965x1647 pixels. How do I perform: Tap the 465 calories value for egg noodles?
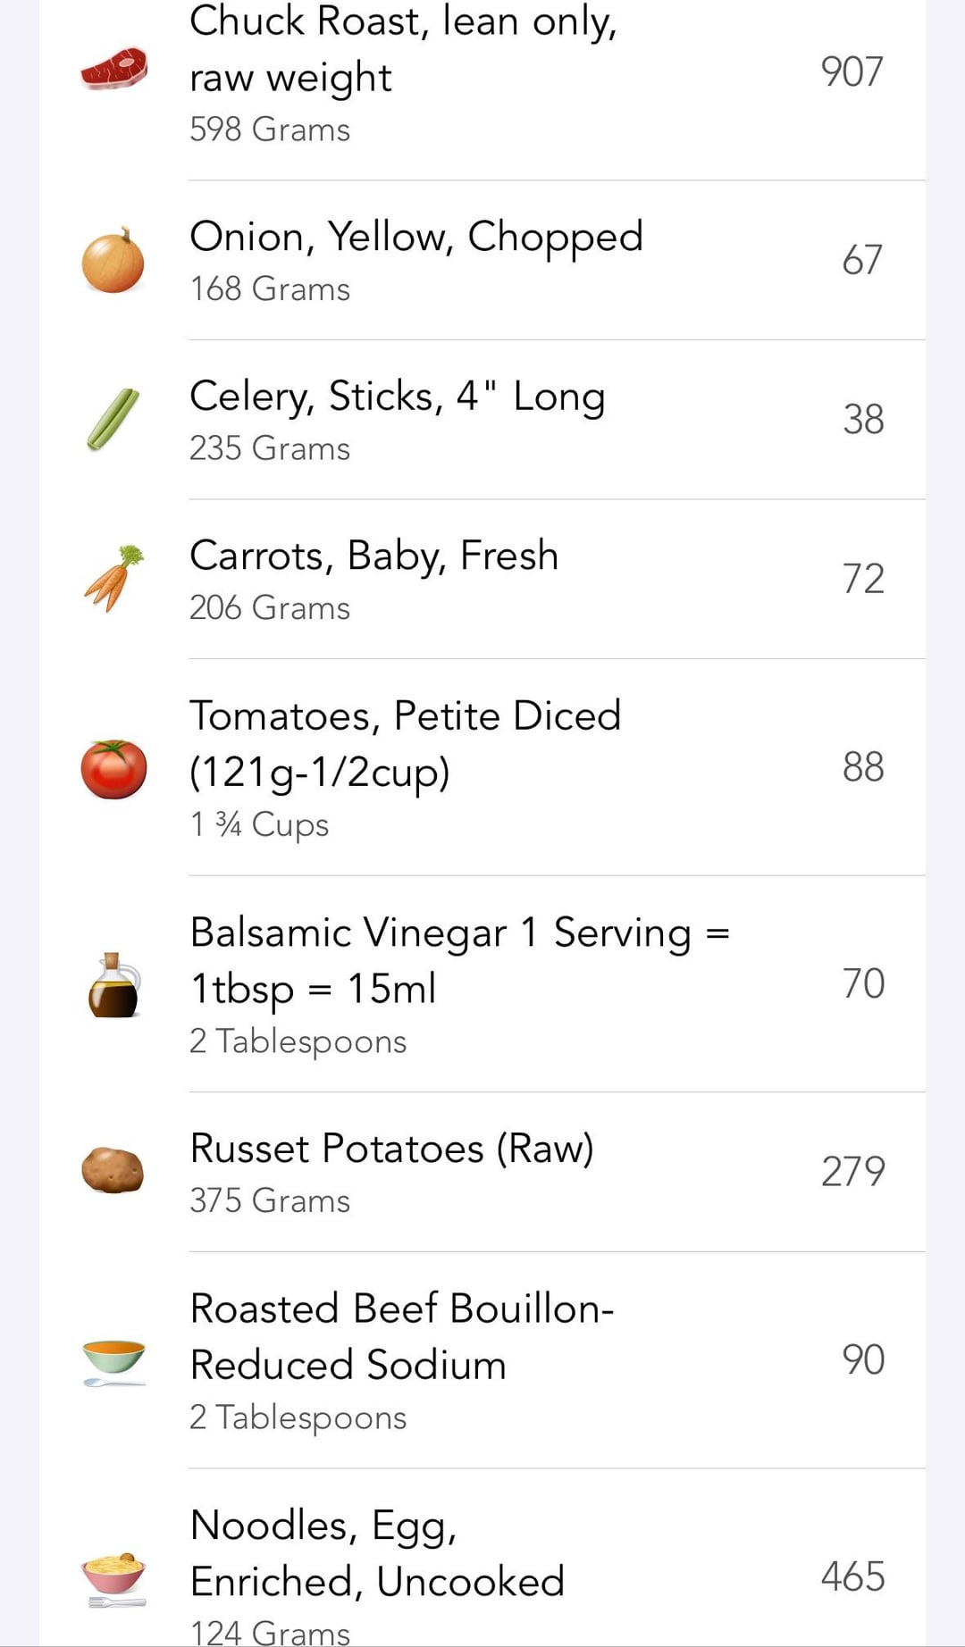(852, 1576)
